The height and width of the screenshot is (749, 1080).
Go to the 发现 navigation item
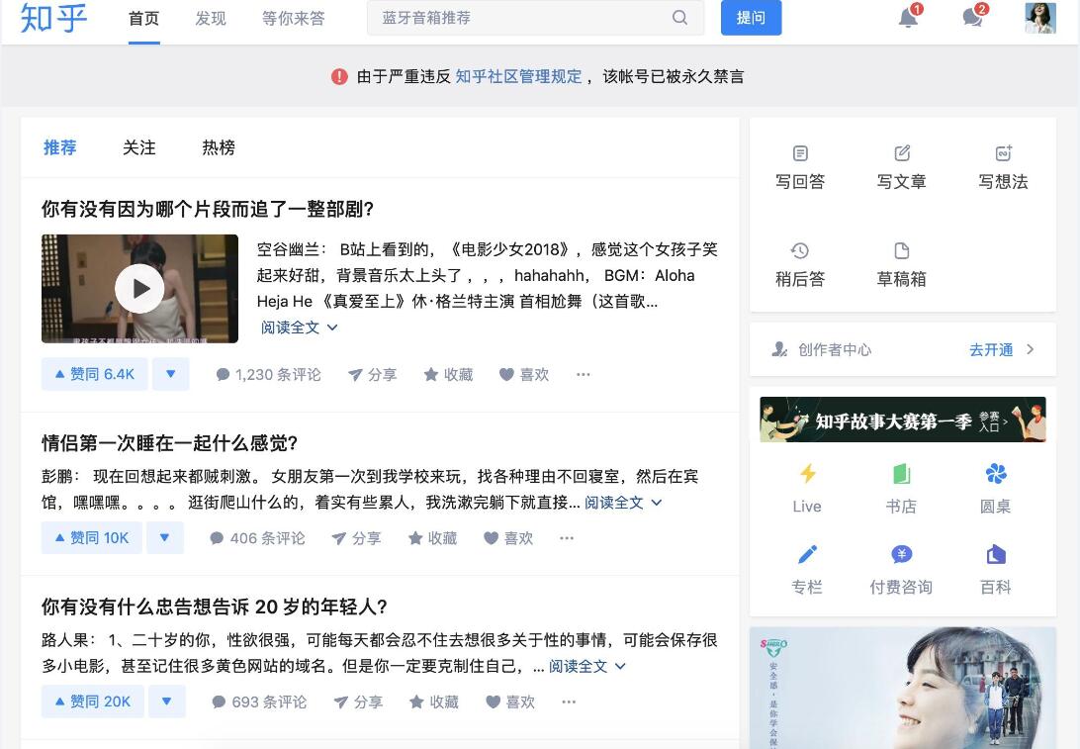click(210, 18)
